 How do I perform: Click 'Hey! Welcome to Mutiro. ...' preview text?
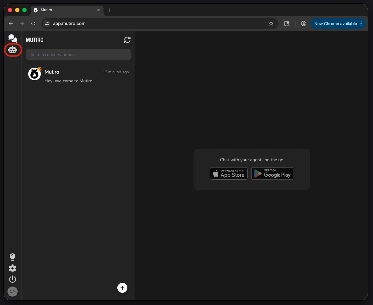point(71,81)
